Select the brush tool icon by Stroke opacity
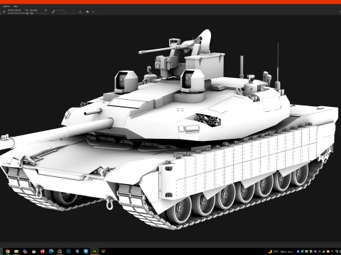Image resolution: width=341 pixels, height=255 pixels. 4,11
